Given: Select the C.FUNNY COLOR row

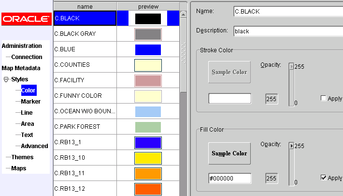Looking at the screenshot, I should point(116,96).
